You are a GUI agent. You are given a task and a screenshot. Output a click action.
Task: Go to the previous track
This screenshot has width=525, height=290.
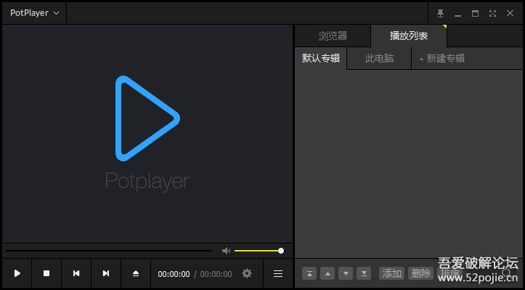tap(76, 273)
